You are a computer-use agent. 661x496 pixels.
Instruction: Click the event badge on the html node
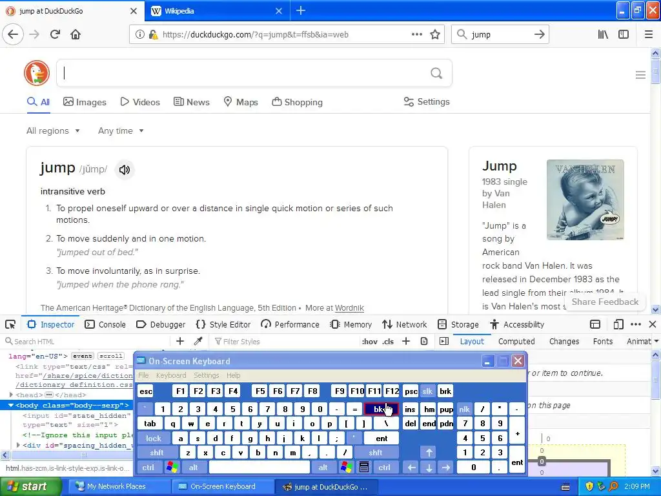coord(82,356)
